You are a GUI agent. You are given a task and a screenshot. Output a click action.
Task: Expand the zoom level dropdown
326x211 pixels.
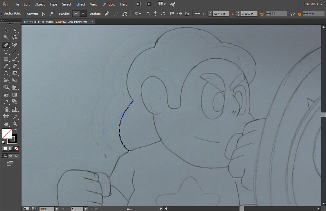tap(57, 209)
